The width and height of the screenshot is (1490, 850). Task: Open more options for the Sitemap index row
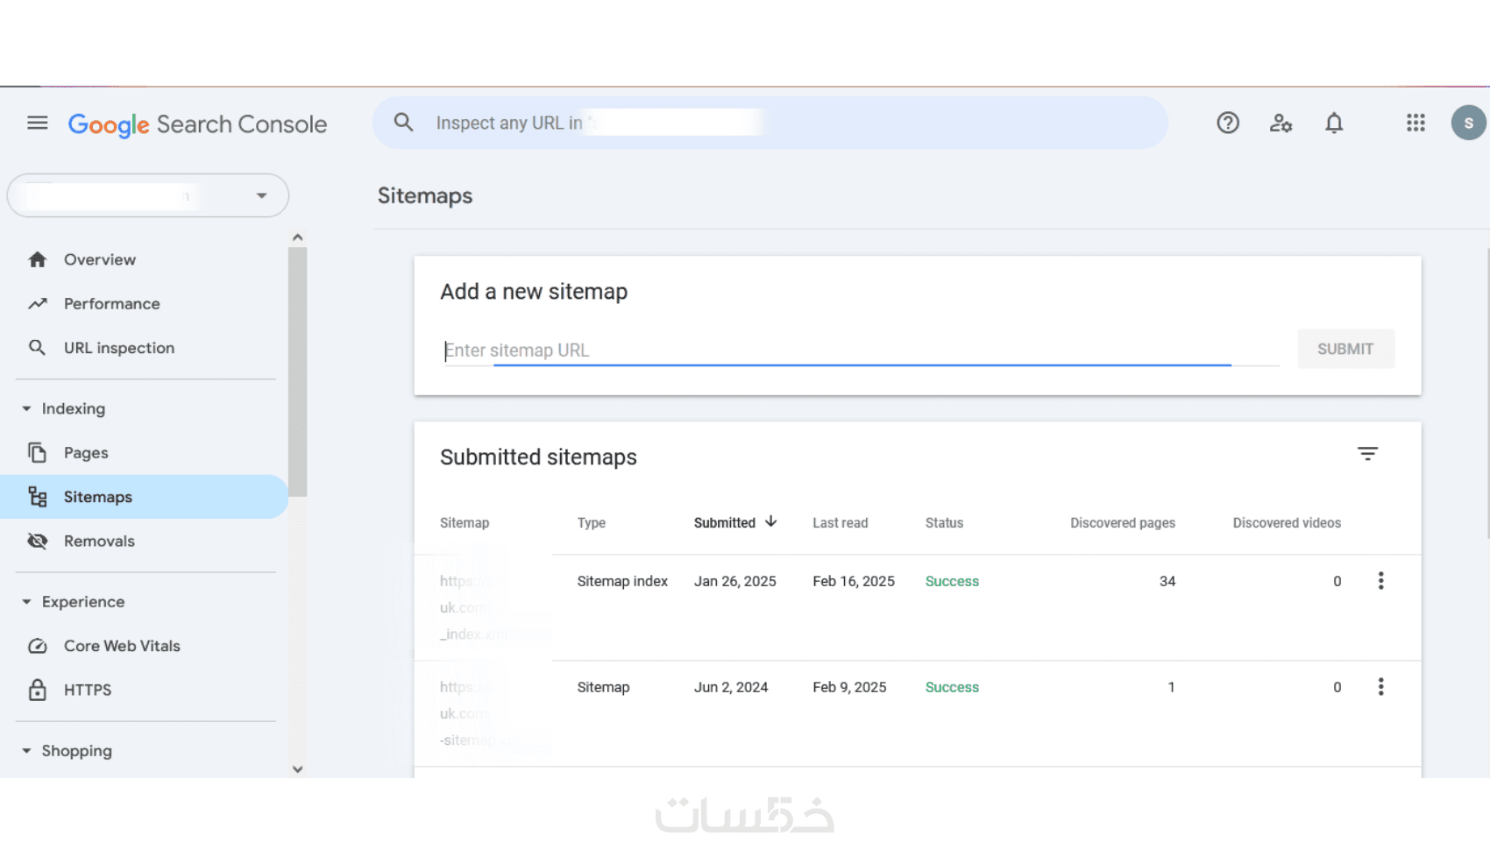click(x=1380, y=581)
